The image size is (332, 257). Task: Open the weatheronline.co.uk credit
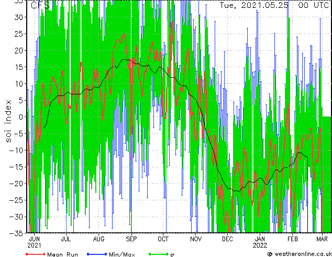pos(300,254)
